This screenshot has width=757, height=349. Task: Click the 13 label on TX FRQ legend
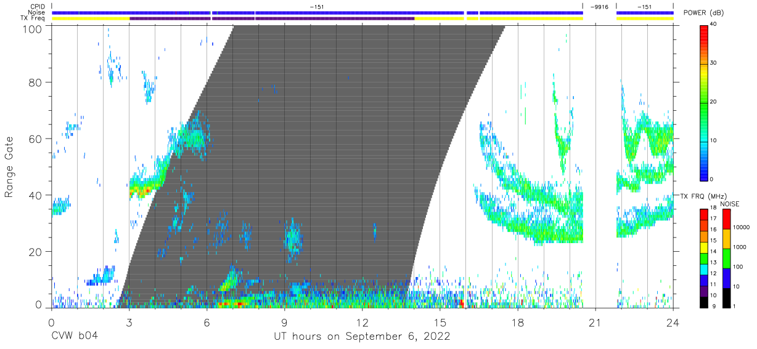pyautogui.click(x=714, y=262)
